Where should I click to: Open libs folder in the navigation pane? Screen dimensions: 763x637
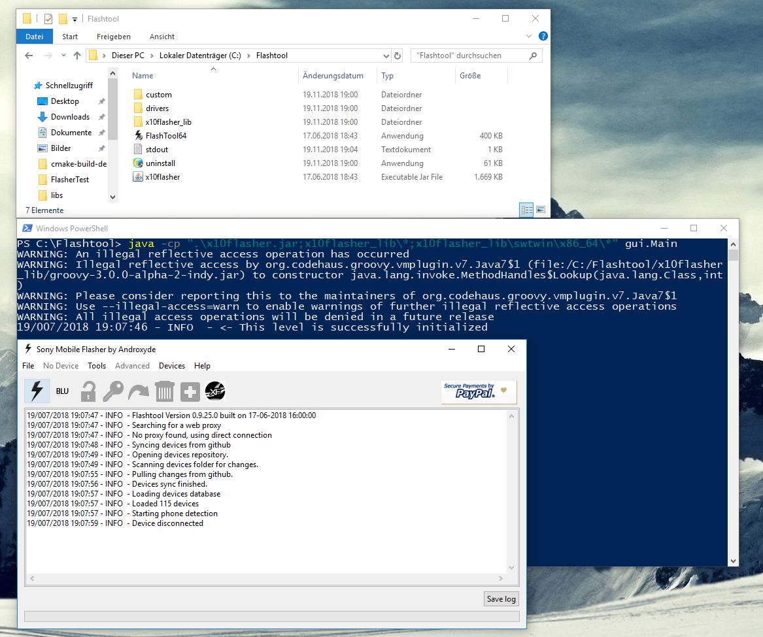coord(57,195)
